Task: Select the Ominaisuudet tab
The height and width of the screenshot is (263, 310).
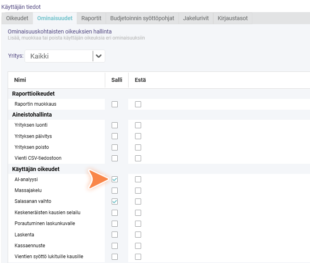Action: coord(55,18)
